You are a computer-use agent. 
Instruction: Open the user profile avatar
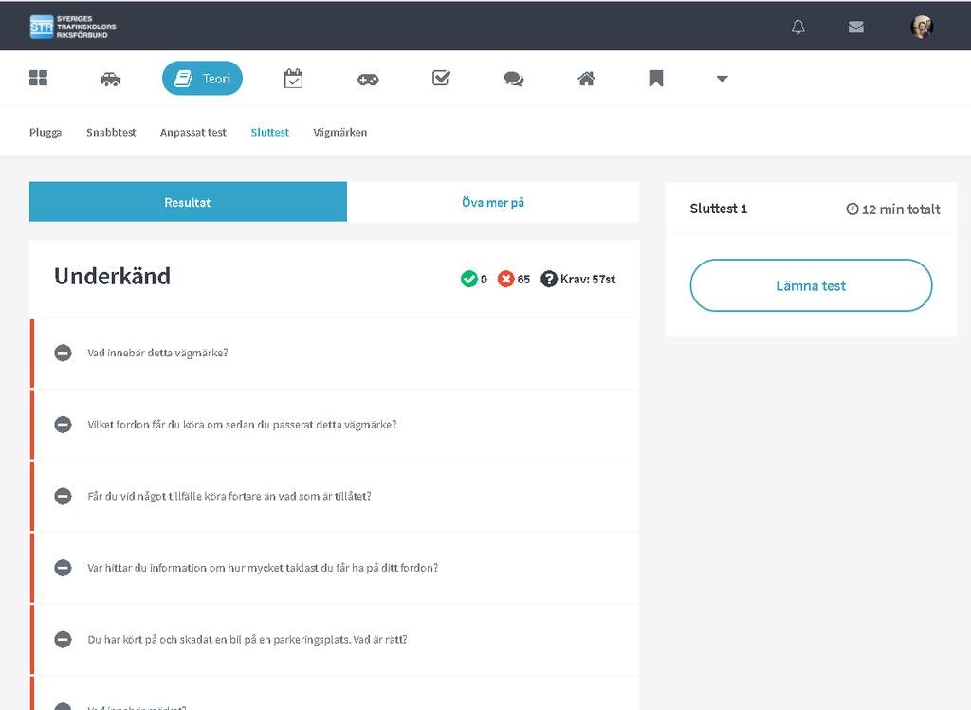[x=922, y=27]
